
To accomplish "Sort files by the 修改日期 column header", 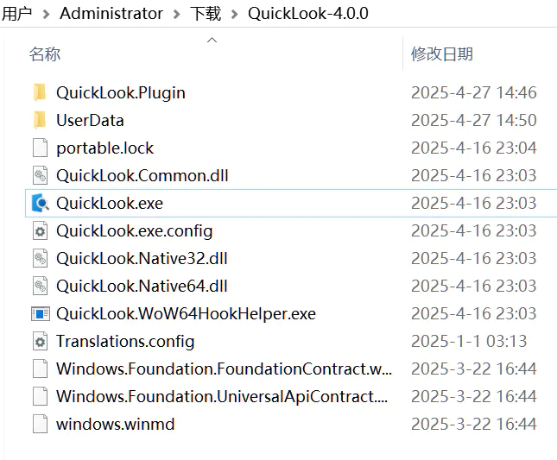I will [442, 54].
